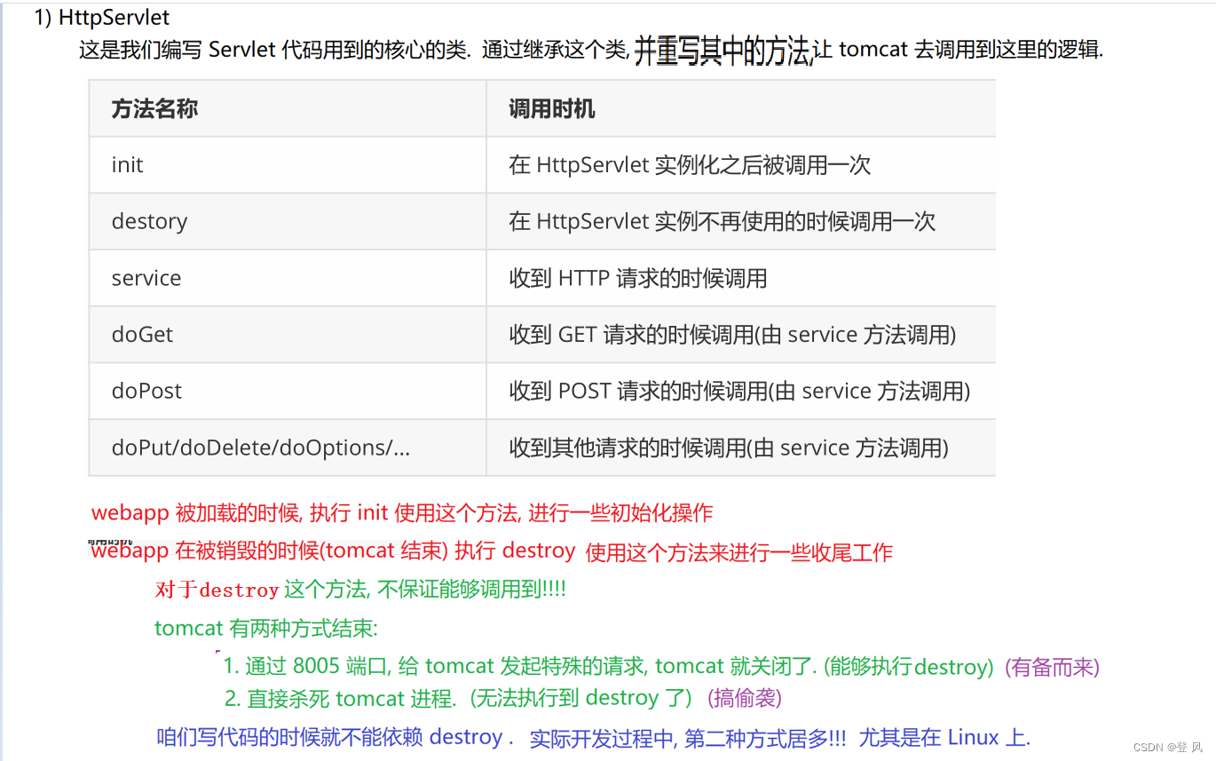Click red text 'webapp 在被销毁的时候(tomcat 结束)'
1216x761 pixels.
click(x=333, y=551)
